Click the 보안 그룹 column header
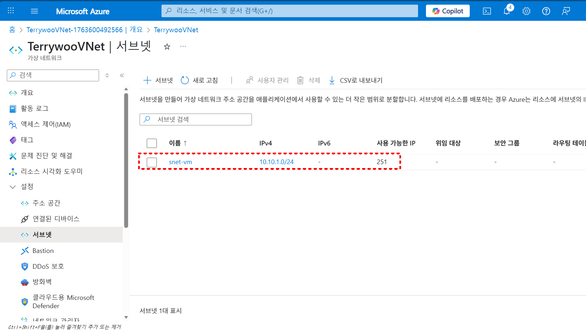Image resolution: width=586 pixels, height=330 pixels. click(507, 143)
